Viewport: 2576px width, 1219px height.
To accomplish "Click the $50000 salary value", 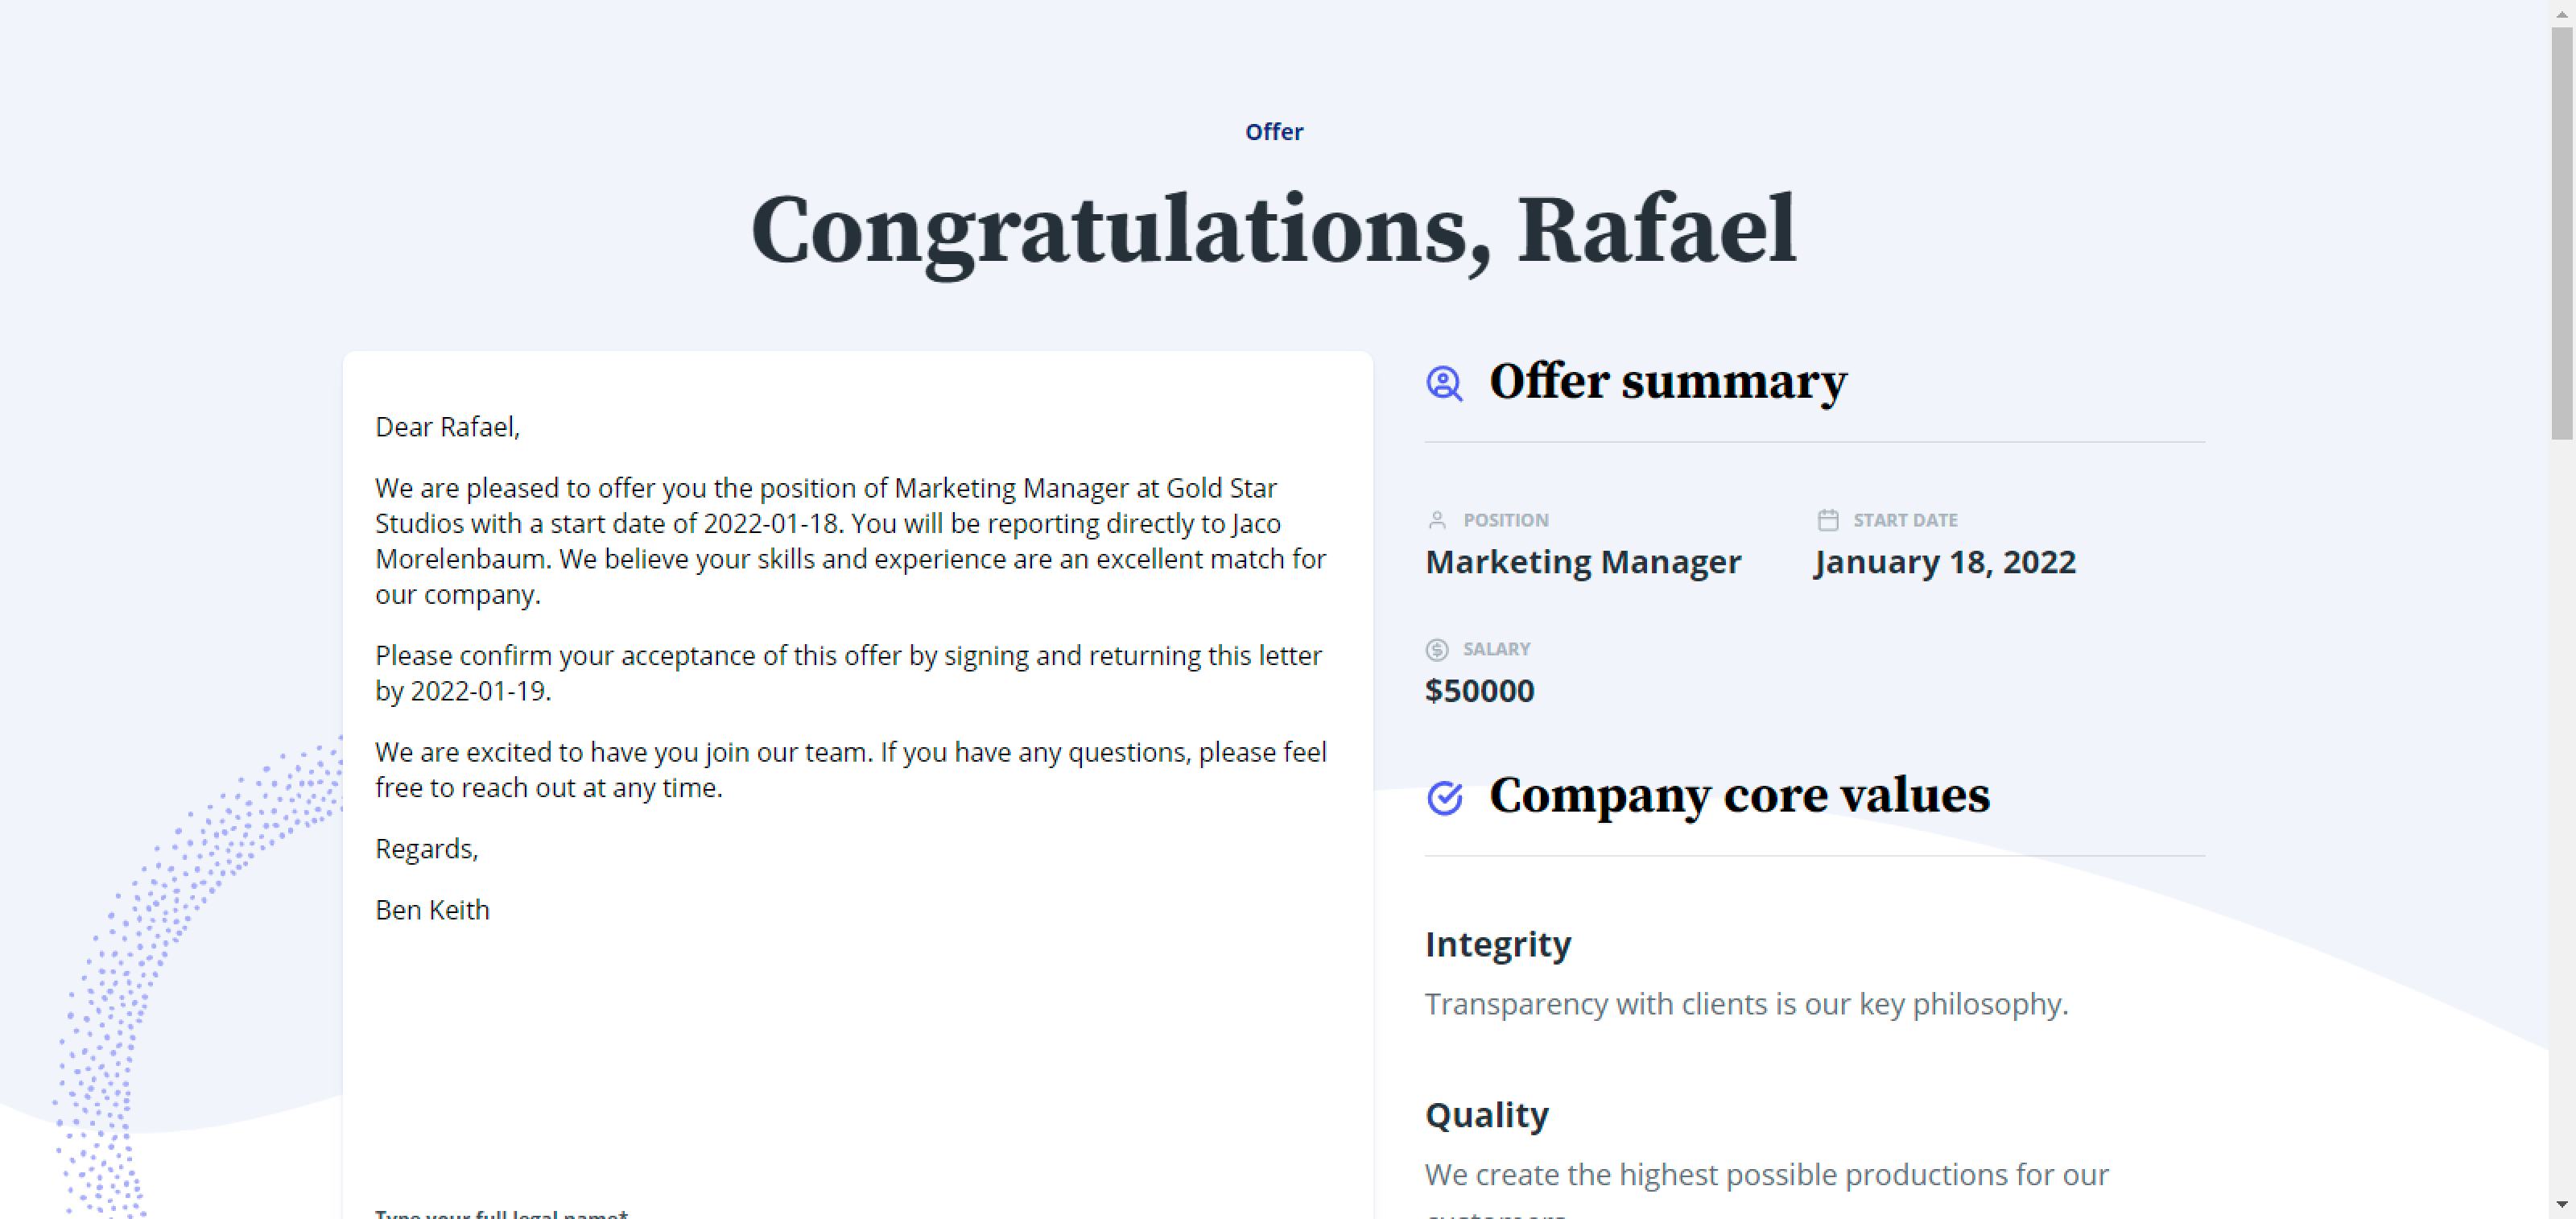I will pos(1479,691).
